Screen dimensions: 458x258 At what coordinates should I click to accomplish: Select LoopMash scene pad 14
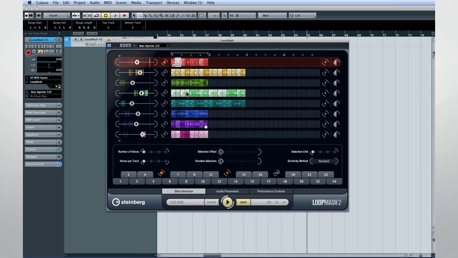pos(244,175)
